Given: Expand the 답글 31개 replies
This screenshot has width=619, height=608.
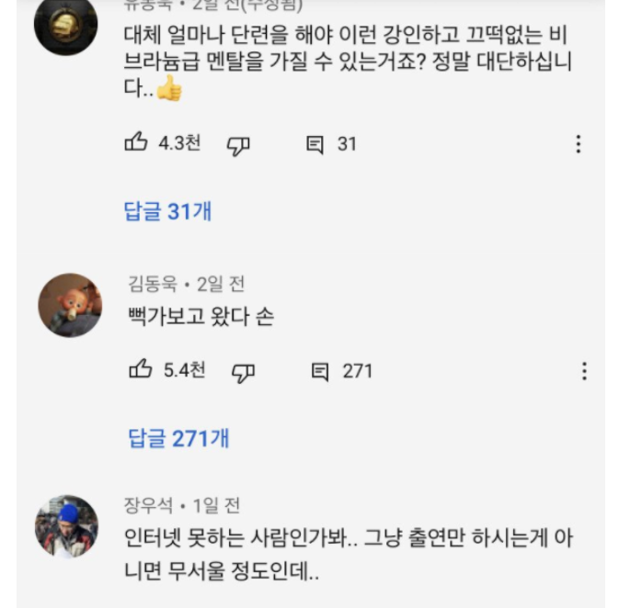Looking at the screenshot, I should tap(167, 211).
